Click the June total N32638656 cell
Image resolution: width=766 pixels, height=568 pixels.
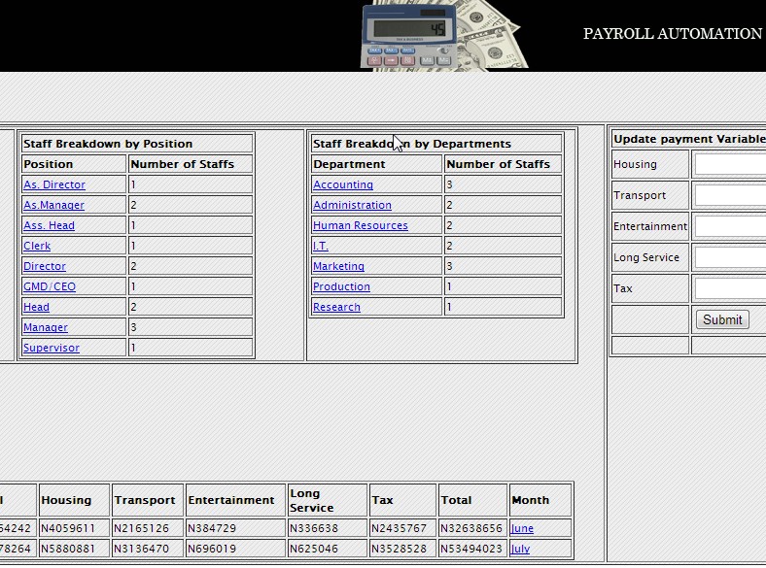click(x=472, y=528)
